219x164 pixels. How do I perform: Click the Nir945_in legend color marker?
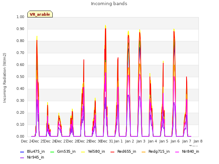(22, 158)
